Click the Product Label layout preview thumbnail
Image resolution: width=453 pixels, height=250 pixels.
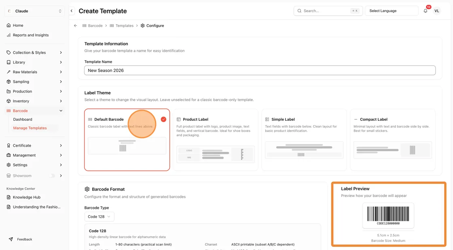coord(216,154)
